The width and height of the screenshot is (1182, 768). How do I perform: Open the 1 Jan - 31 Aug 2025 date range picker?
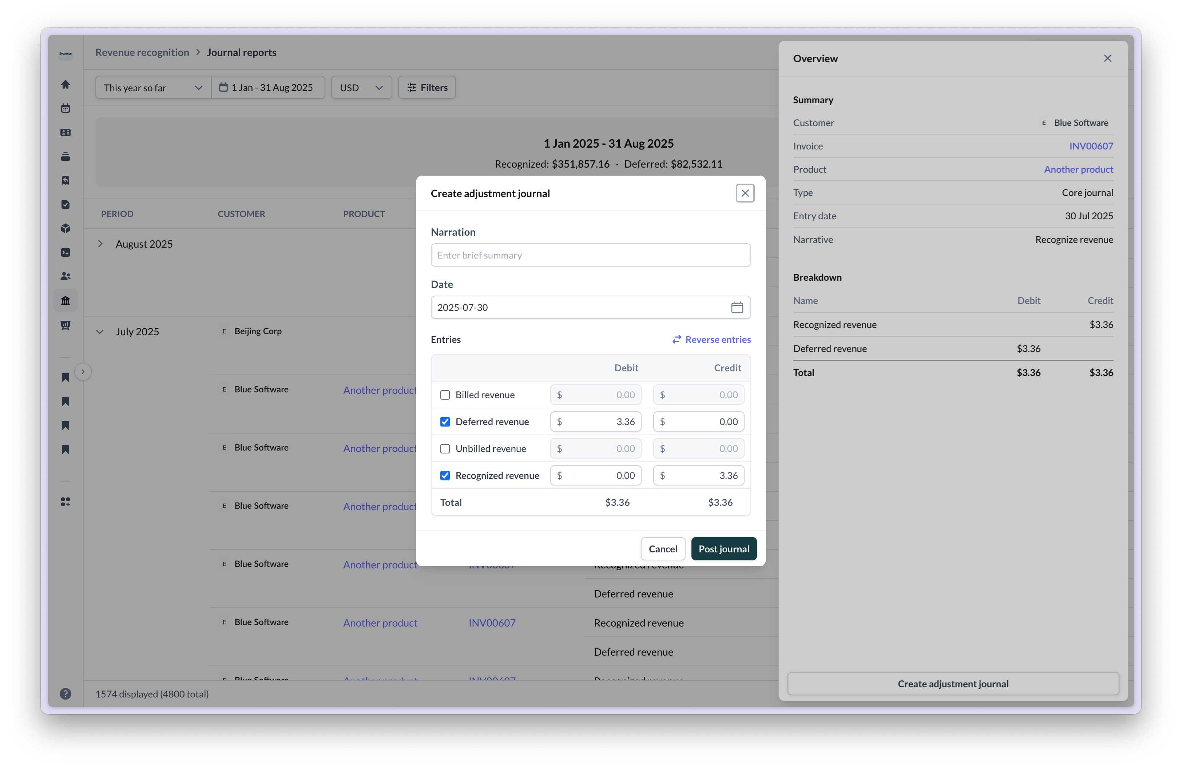click(x=268, y=87)
